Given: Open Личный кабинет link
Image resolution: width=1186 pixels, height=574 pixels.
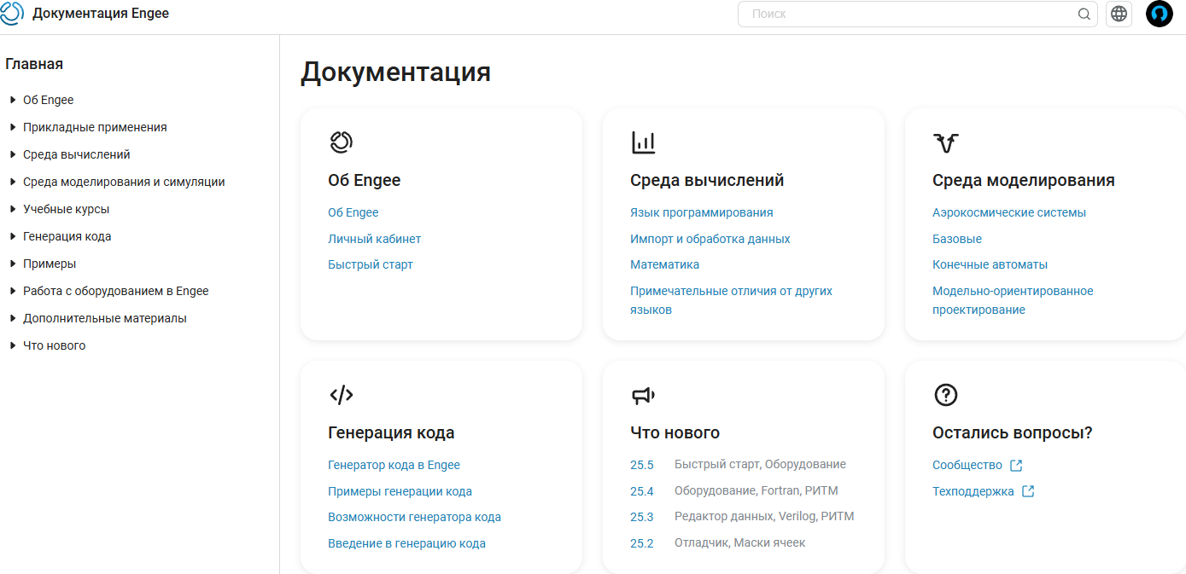Looking at the screenshot, I should 375,239.
